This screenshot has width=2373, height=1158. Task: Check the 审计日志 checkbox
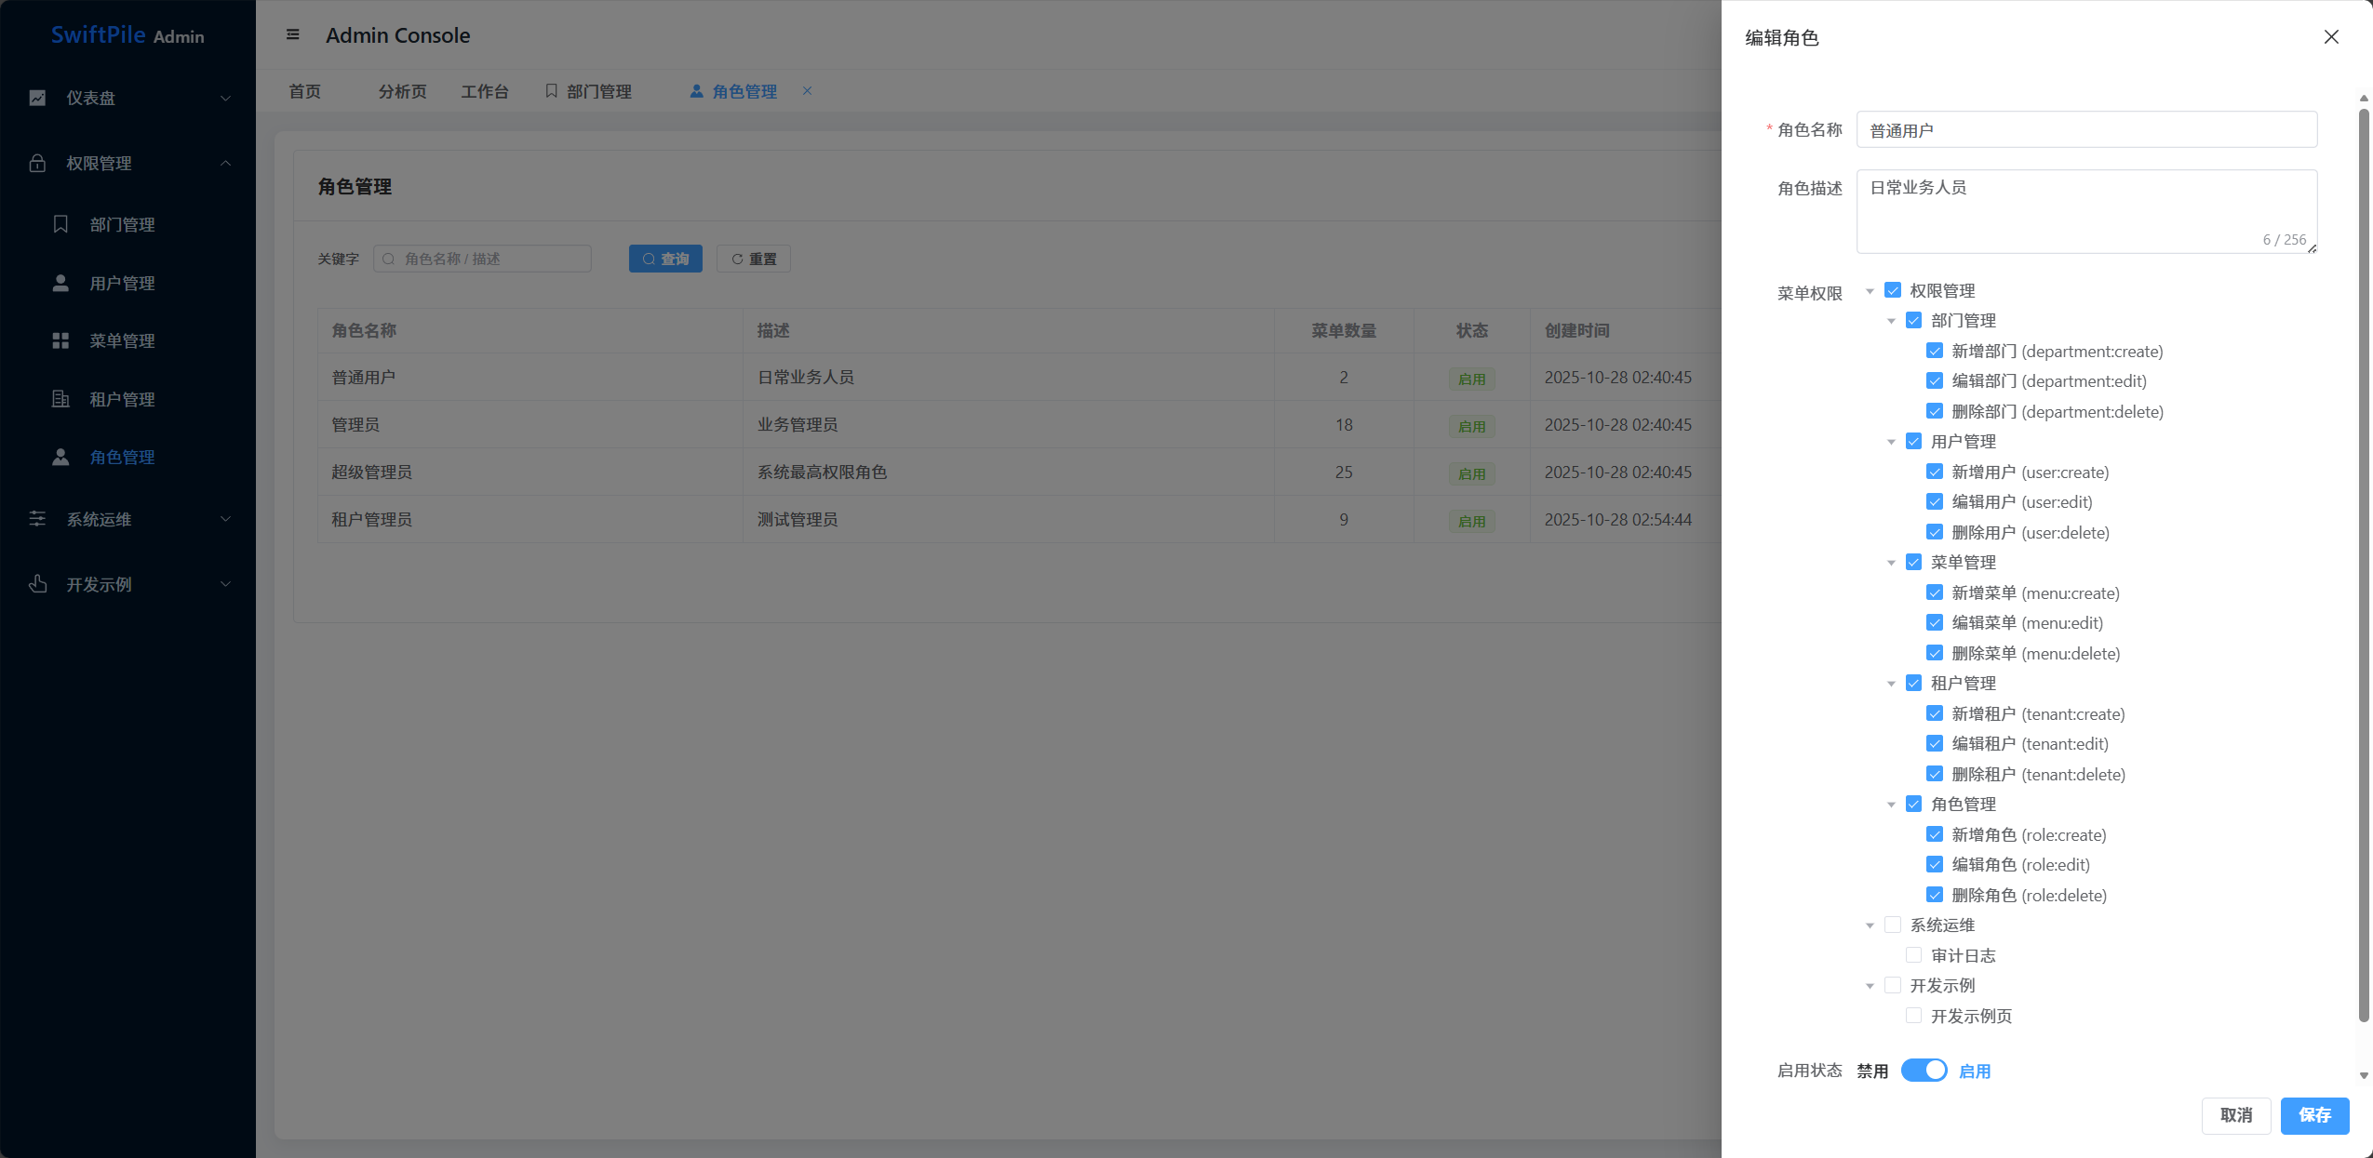click(x=1913, y=955)
